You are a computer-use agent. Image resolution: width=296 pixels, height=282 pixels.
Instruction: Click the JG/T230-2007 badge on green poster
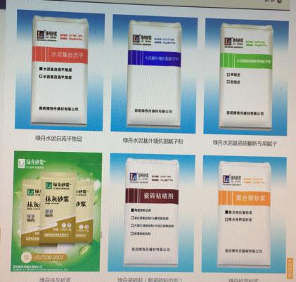click(44, 257)
